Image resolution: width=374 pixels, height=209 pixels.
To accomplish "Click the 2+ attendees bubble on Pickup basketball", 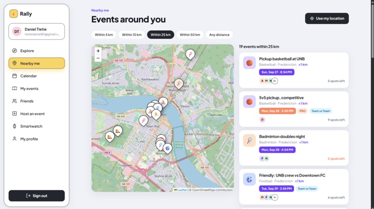I will point(275,81).
